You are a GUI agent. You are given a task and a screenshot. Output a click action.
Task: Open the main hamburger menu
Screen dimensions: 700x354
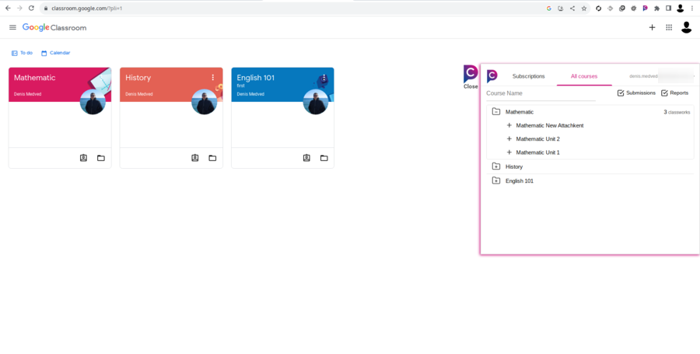point(12,27)
